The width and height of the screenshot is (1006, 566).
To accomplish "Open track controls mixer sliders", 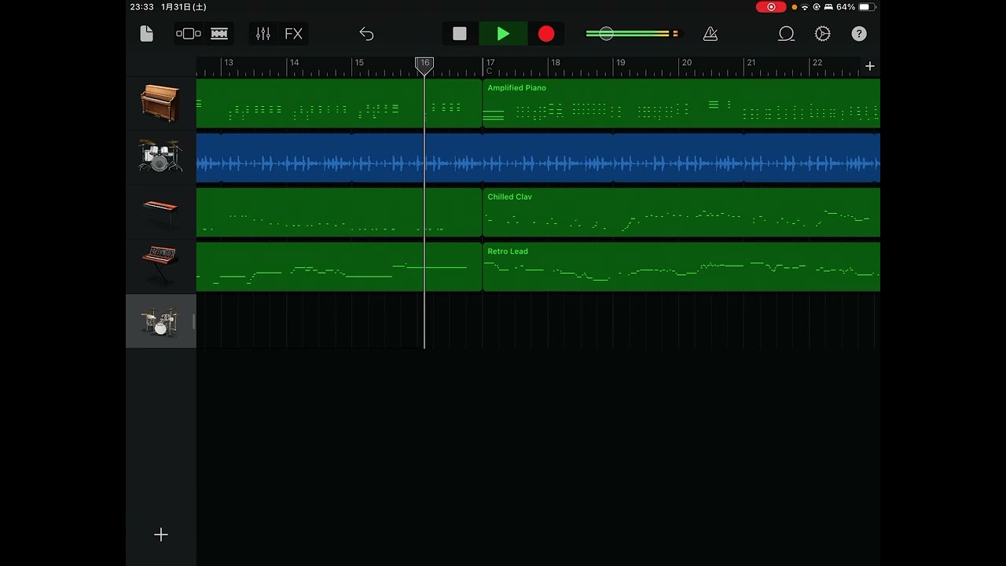I will coord(263,34).
